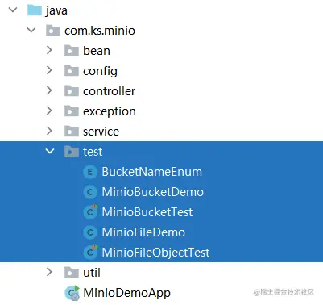
Task: Click the bean package folder icon
Action: click(72, 50)
